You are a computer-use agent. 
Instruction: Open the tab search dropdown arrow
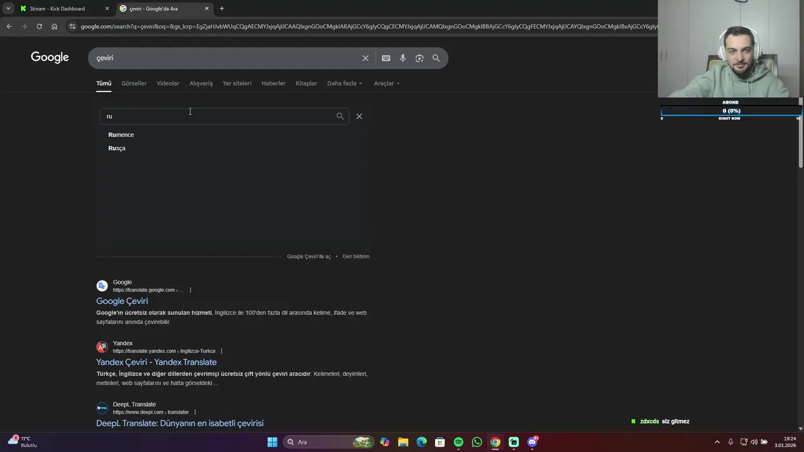point(8,8)
